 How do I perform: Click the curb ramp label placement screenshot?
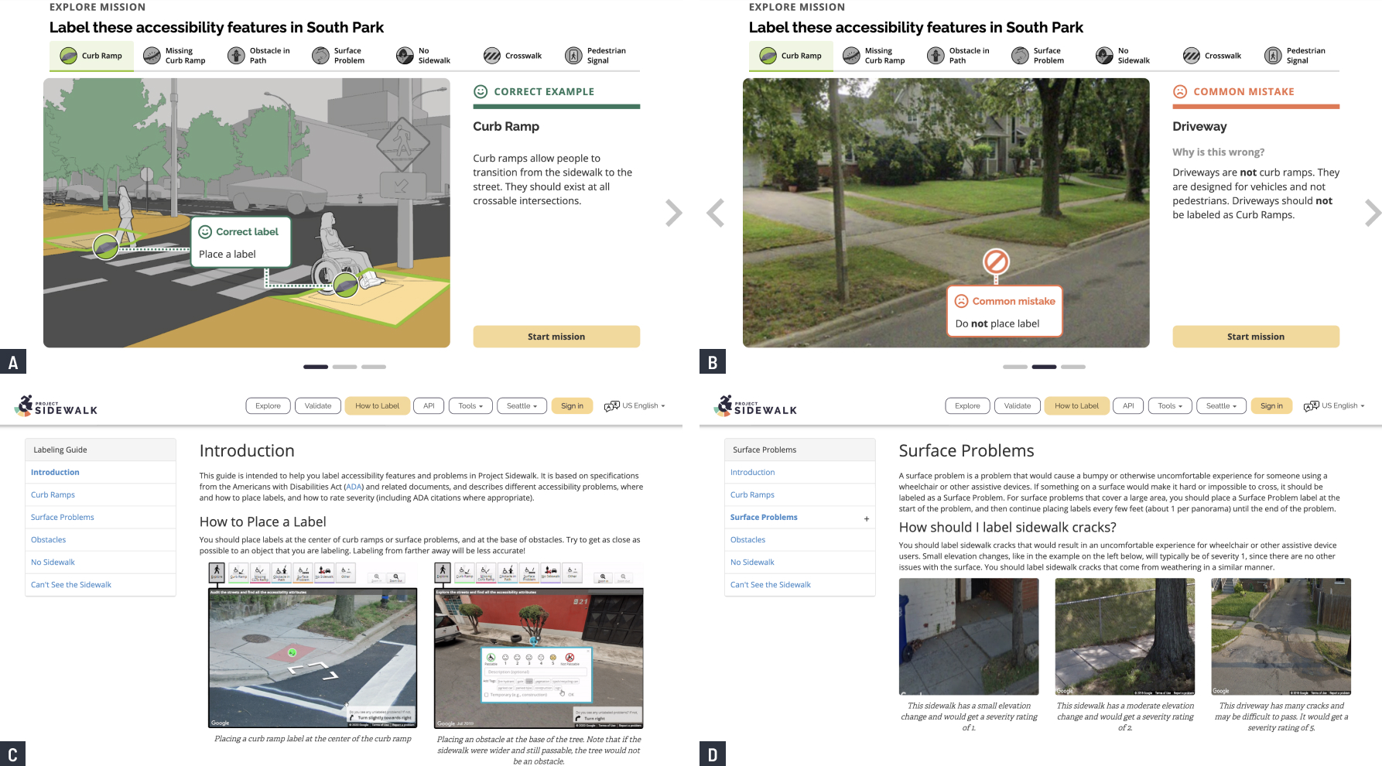tap(313, 645)
